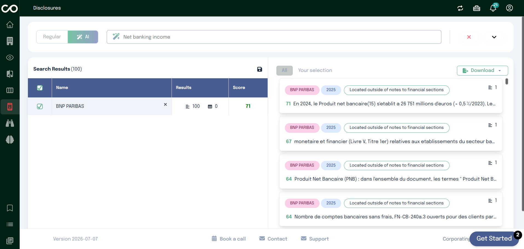Click the results panel scrollbar thumb
524x249 pixels.
point(507,81)
